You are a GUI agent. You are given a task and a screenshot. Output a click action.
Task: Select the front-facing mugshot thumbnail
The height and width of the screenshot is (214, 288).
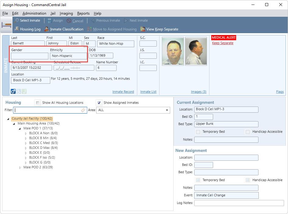coord(173,51)
